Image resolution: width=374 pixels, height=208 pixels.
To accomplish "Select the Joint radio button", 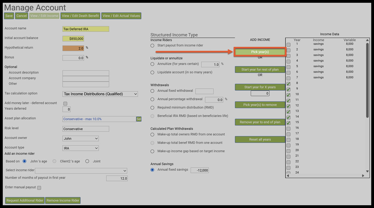I will 87,161.
